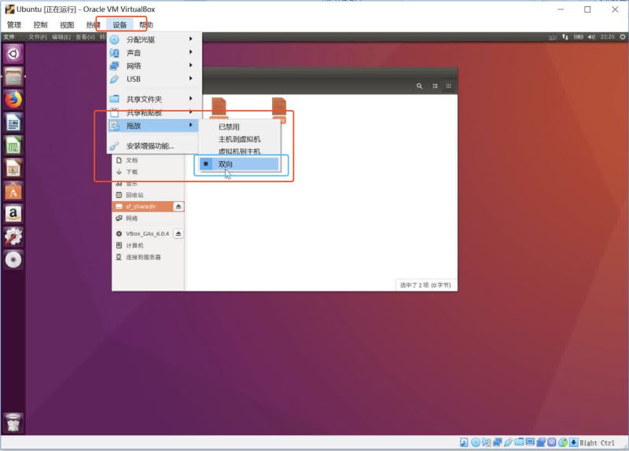Screen dimensions: 629x451
Task: Select 主机到虚拟机 drag-drop mode
Action: (239, 139)
